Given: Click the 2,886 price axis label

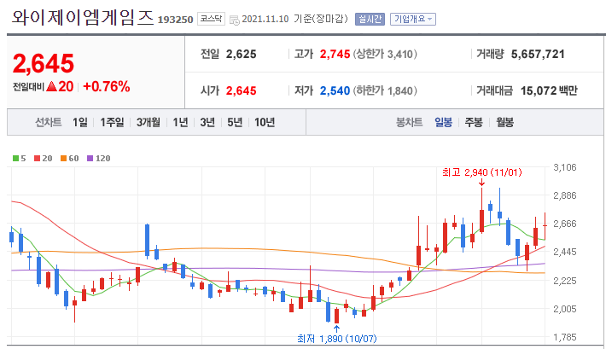Looking at the screenshot, I should [565, 195].
